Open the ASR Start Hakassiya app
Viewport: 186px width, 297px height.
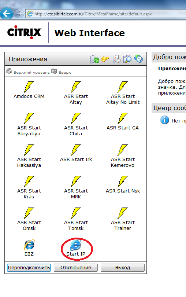(x=29, y=150)
